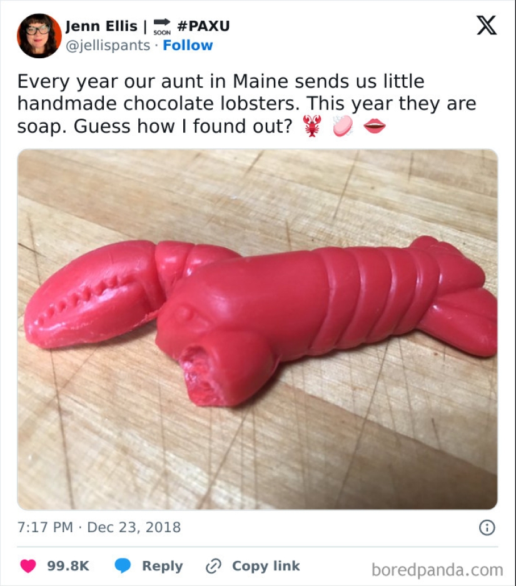Open Jenn Ellis profile avatar

point(39,36)
